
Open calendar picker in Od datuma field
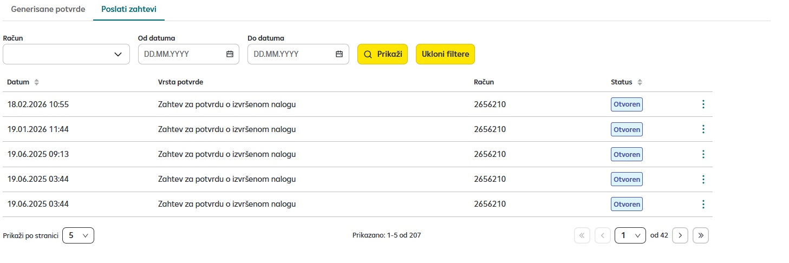coord(230,54)
